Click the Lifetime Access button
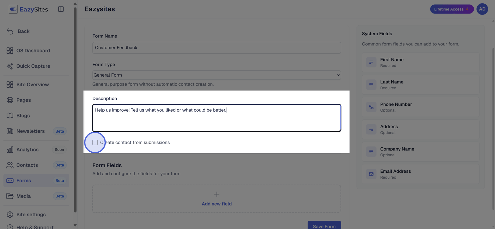 (x=452, y=9)
